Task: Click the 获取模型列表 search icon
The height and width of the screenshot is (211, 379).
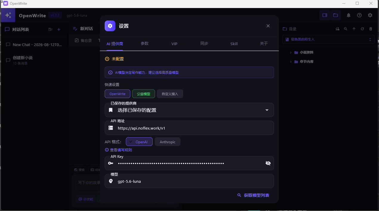Action: coord(239,195)
